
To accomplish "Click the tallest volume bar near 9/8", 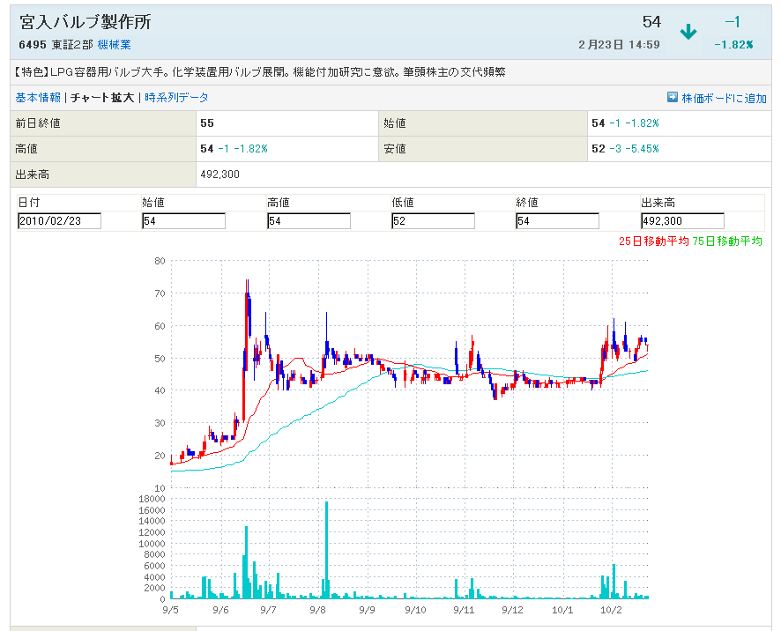I will click(327, 550).
